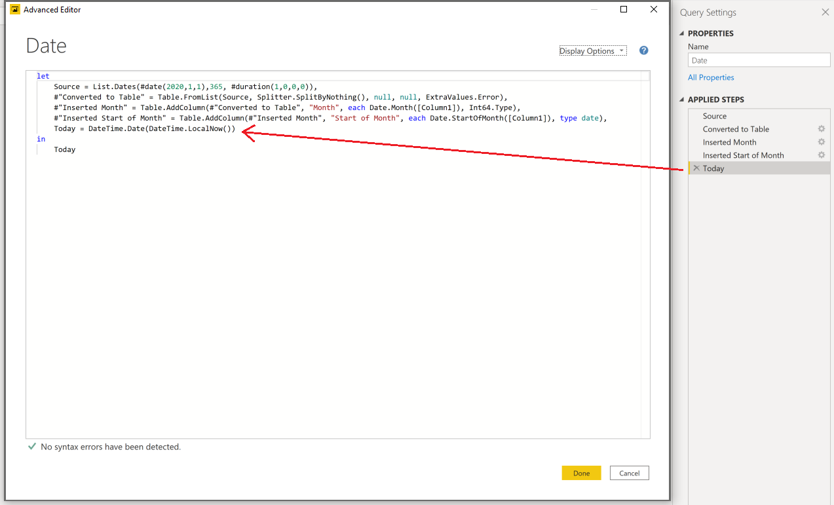Click the 'let' keyword in code
The height and width of the screenshot is (505, 834).
43,76
